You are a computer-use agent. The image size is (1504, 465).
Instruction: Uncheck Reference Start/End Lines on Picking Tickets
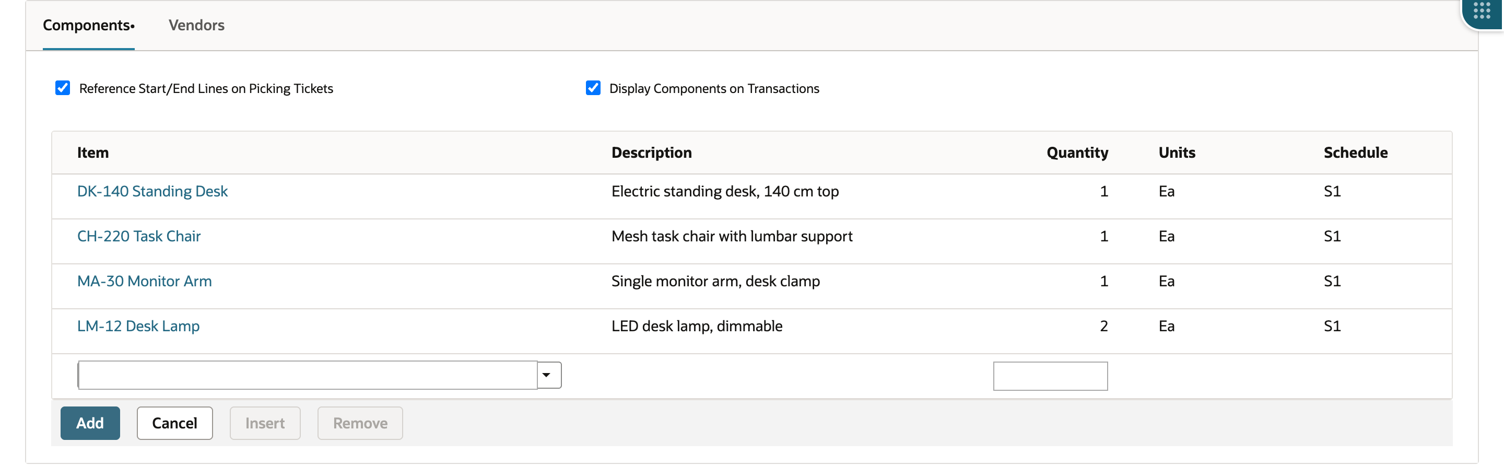click(x=63, y=88)
